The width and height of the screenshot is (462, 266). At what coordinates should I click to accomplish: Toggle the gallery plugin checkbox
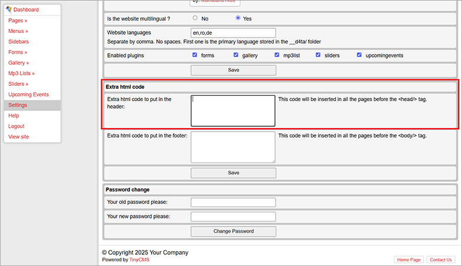(x=236, y=55)
